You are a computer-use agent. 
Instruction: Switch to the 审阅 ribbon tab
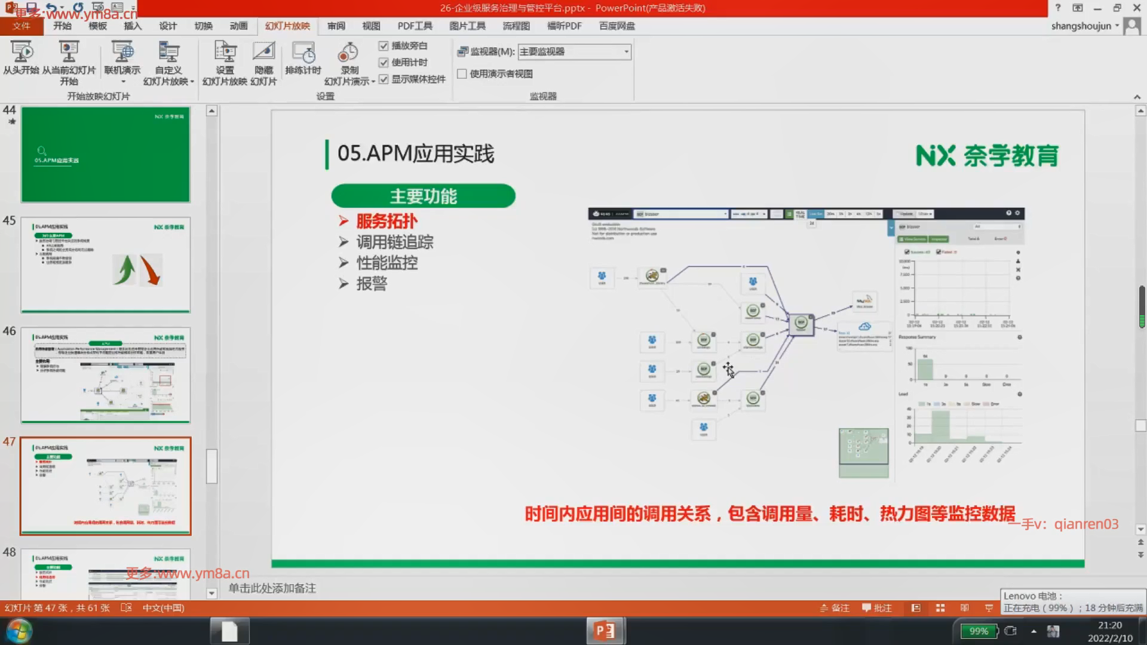pos(336,26)
